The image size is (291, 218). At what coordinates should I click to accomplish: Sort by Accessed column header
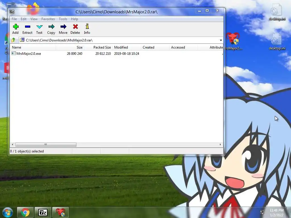coord(183,47)
